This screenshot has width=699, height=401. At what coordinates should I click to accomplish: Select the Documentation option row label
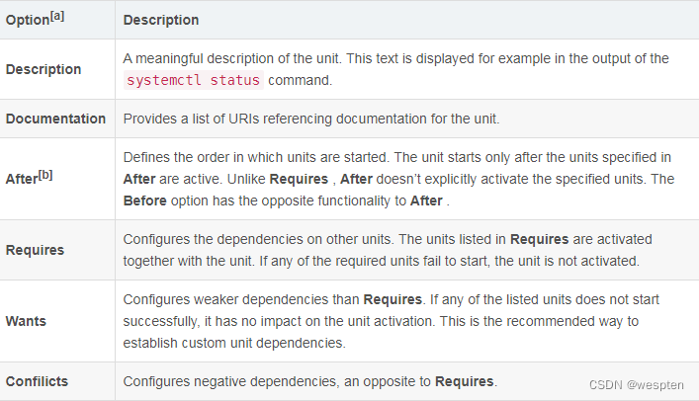coord(55,119)
